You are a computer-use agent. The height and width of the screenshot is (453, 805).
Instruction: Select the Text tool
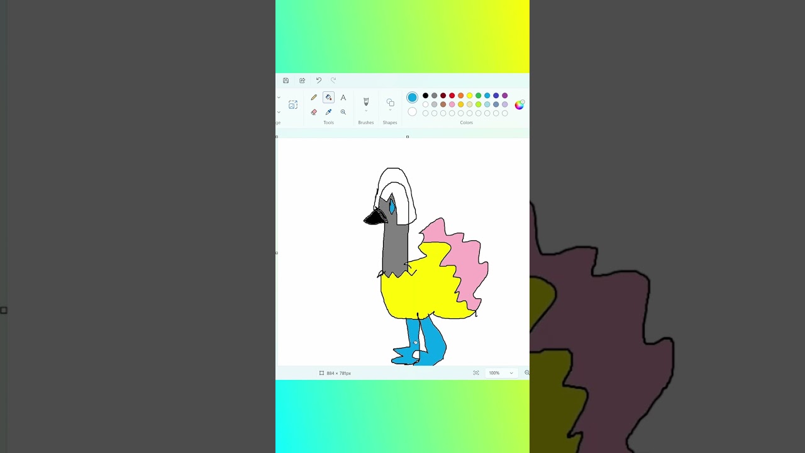click(x=343, y=98)
